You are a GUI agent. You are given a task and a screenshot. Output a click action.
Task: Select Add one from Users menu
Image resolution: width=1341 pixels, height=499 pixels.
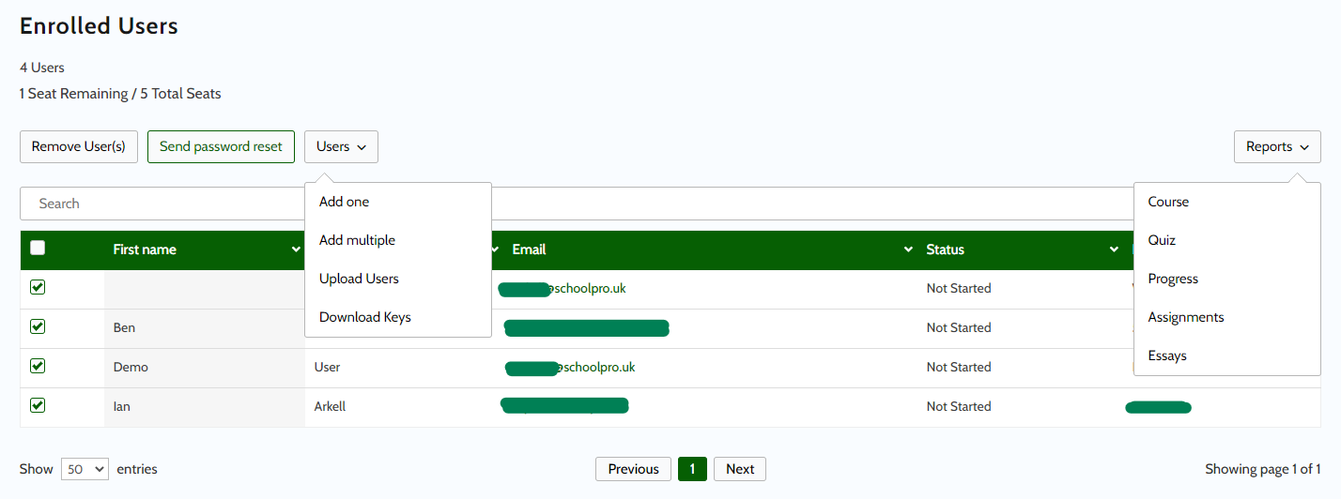pos(345,202)
